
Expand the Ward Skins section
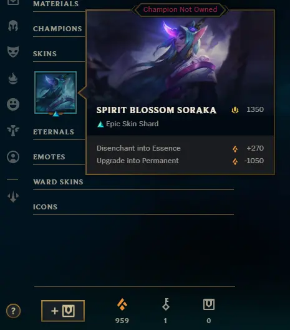click(58, 182)
